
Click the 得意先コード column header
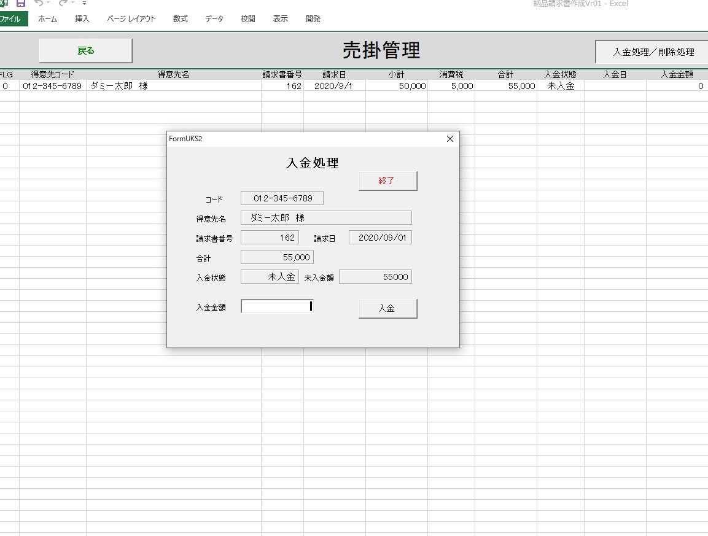pos(52,74)
